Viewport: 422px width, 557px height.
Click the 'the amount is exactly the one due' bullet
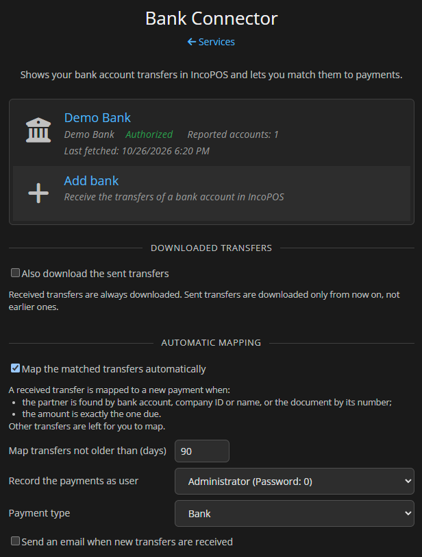92,414
